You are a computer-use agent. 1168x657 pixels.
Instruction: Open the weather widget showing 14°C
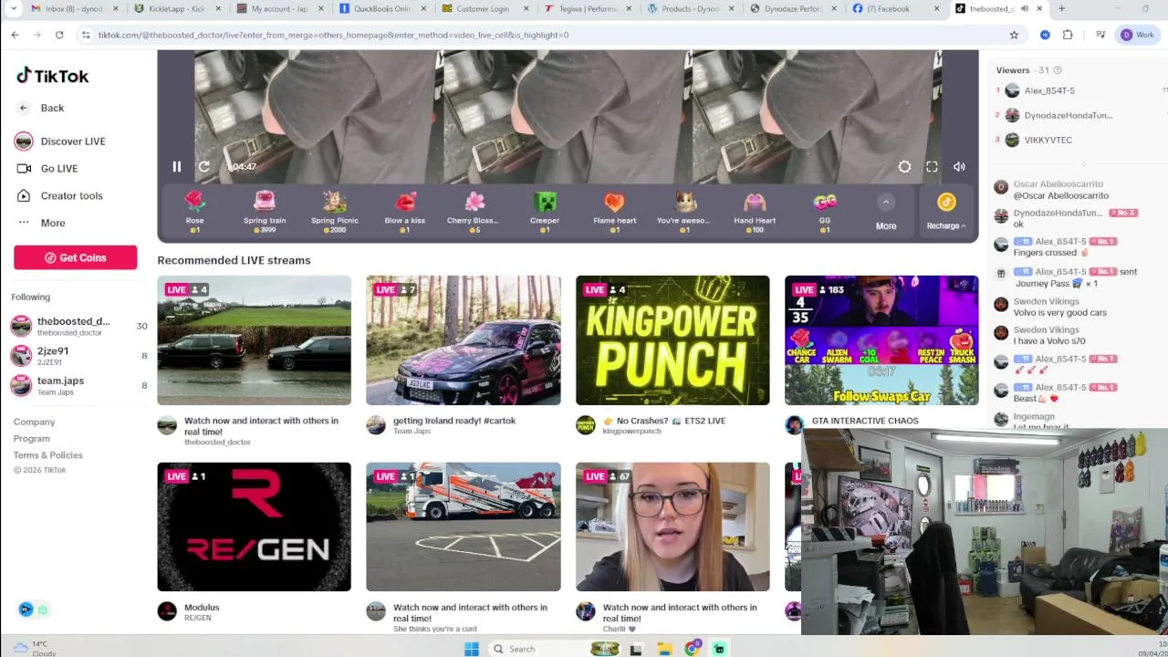pos(34,648)
